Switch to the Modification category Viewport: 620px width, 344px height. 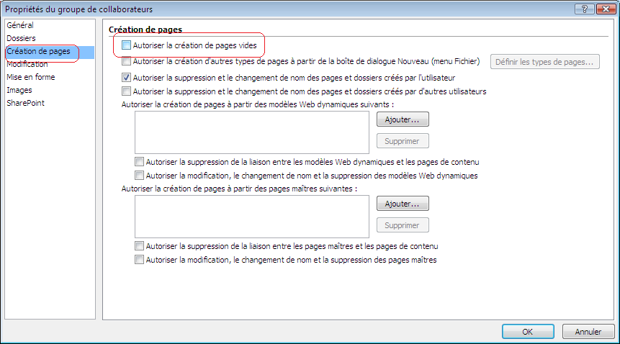[x=27, y=64]
